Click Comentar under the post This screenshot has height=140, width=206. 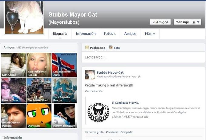tap(112, 132)
